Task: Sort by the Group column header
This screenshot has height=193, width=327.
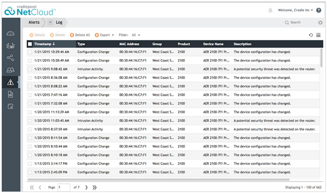Action: tap(164, 44)
